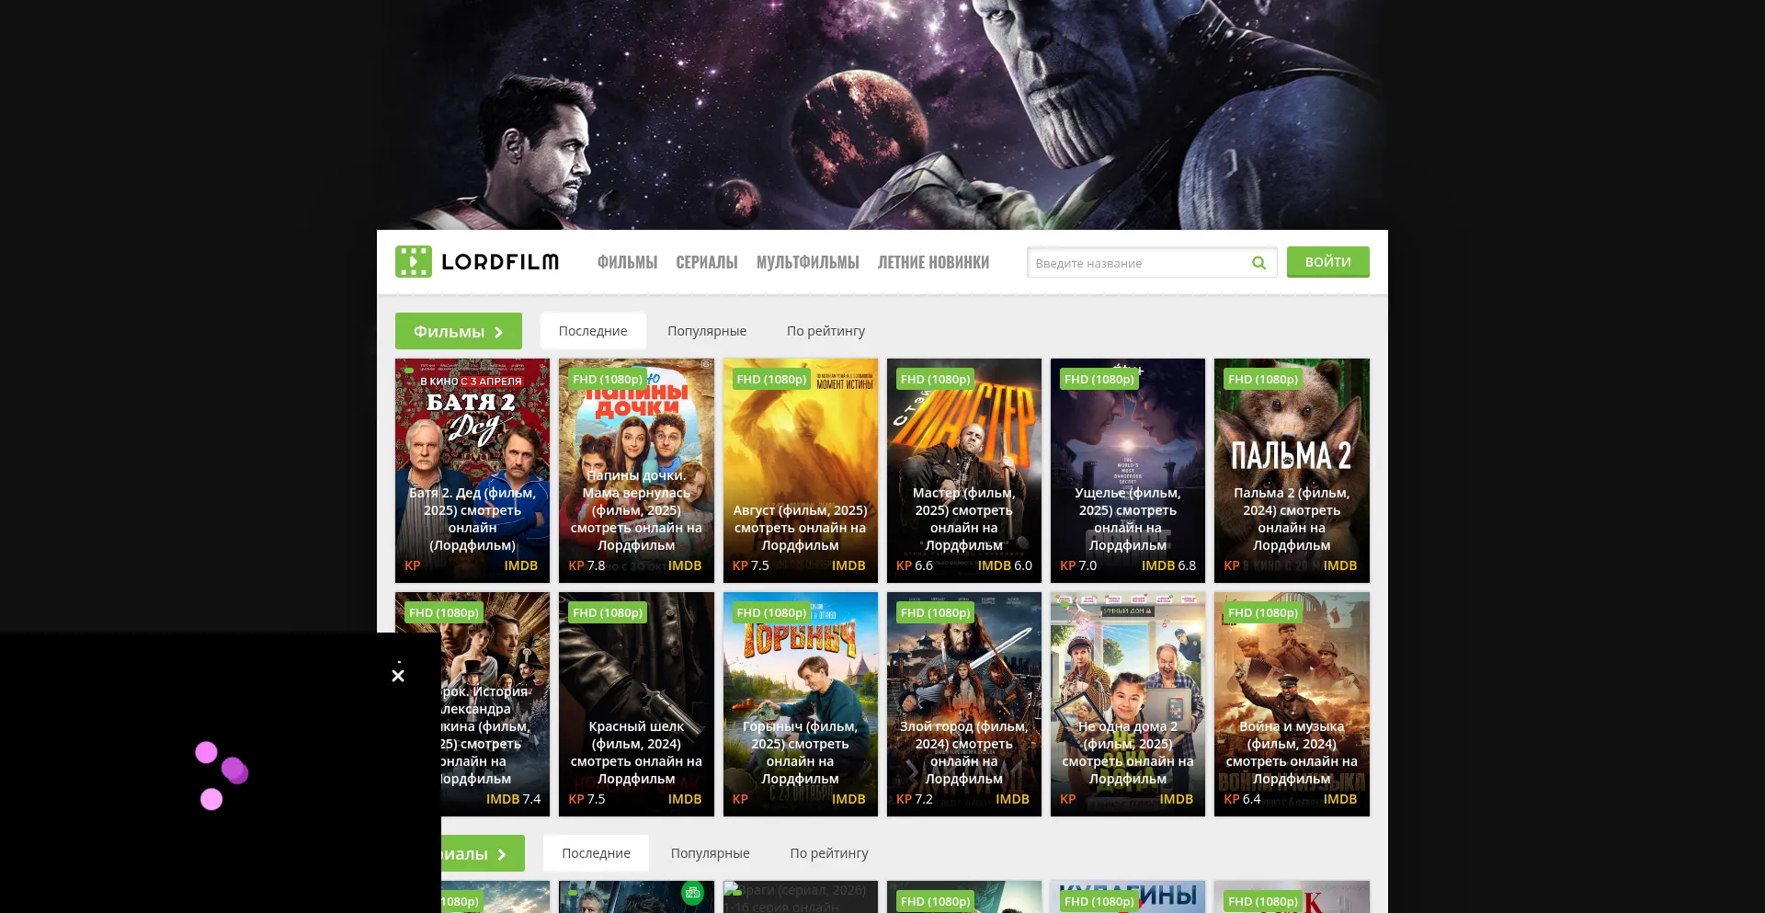Open Война и музыка movie poster
The width and height of the screenshot is (1765, 913).
tap(1292, 704)
